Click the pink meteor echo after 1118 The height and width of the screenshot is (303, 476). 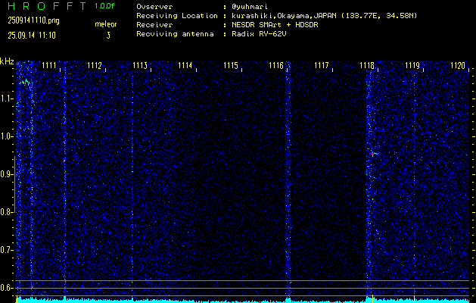click(374, 154)
